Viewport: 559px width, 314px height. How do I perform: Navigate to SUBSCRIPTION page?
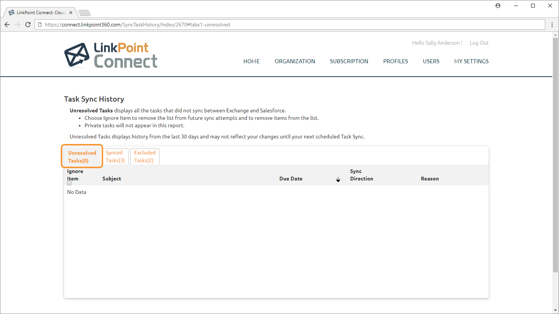(349, 61)
